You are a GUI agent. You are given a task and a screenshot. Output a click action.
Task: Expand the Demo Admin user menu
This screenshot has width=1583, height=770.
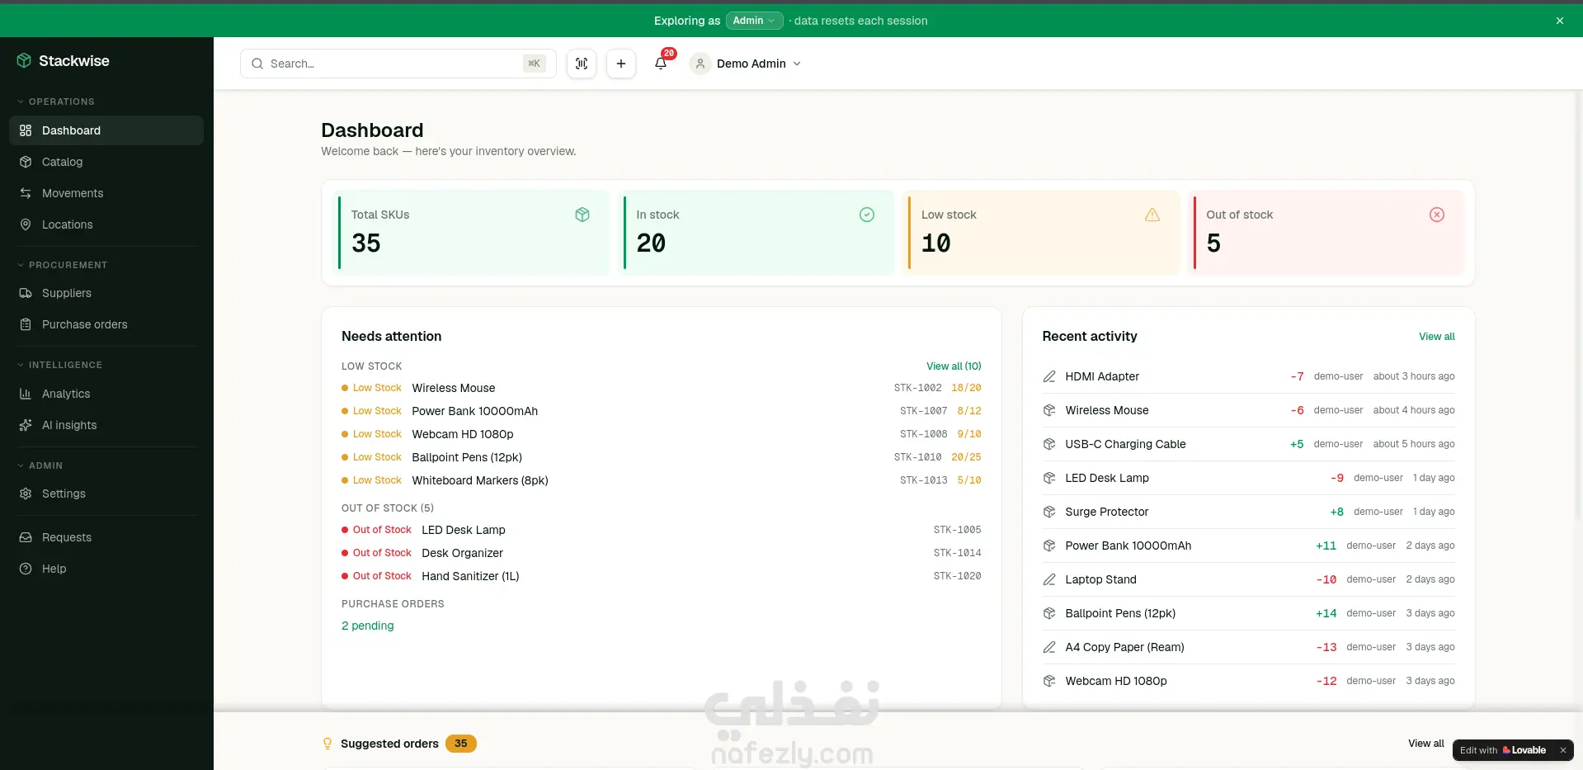click(x=746, y=64)
